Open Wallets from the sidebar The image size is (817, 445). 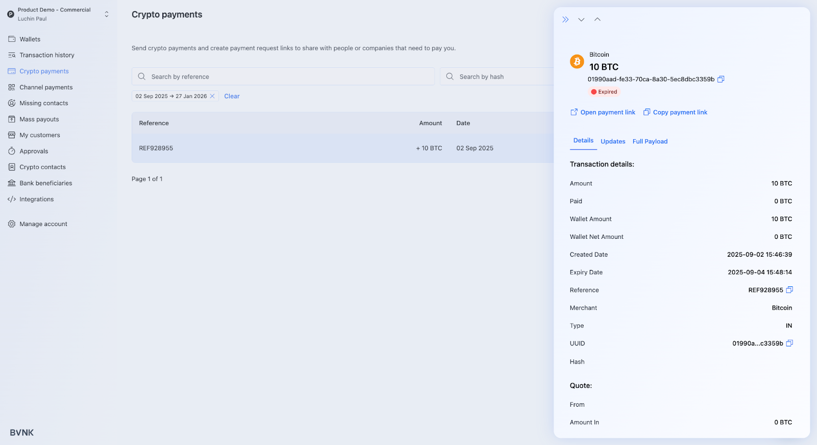(30, 39)
